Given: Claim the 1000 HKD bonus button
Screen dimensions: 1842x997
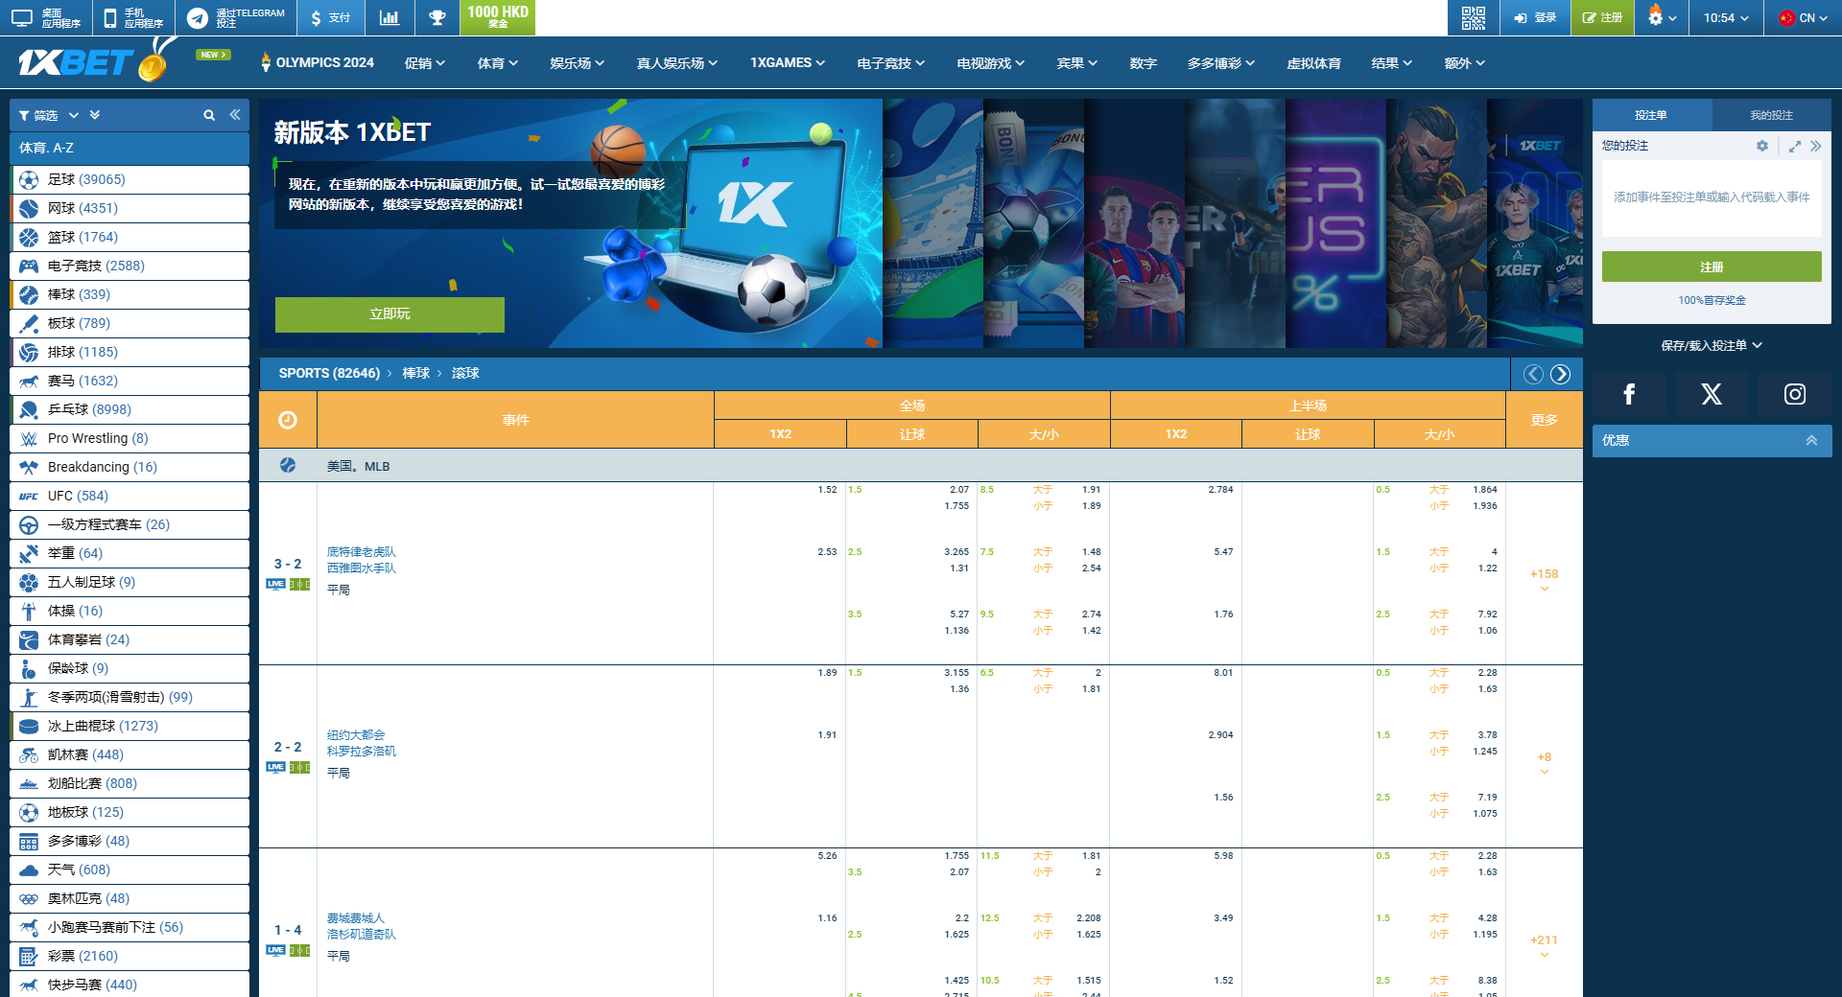Looking at the screenshot, I should (497, 17).
